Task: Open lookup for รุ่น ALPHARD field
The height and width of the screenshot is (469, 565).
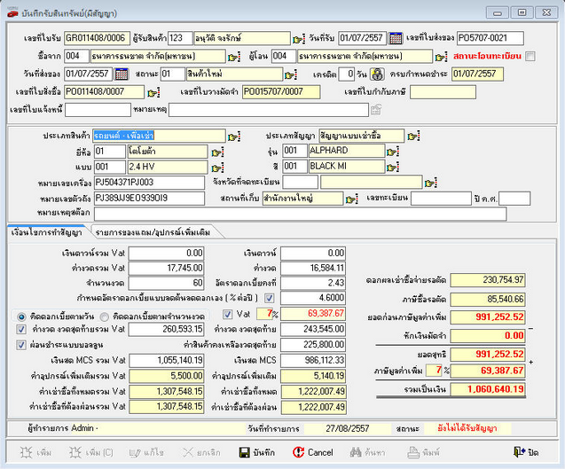Action: coord(393,152)
